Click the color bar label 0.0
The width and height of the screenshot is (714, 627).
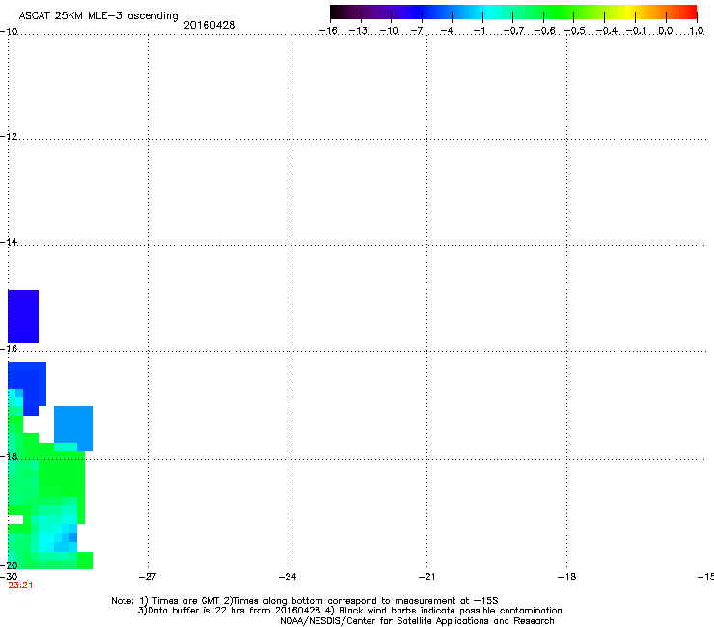pyautogui.click(x=666, y=31)
